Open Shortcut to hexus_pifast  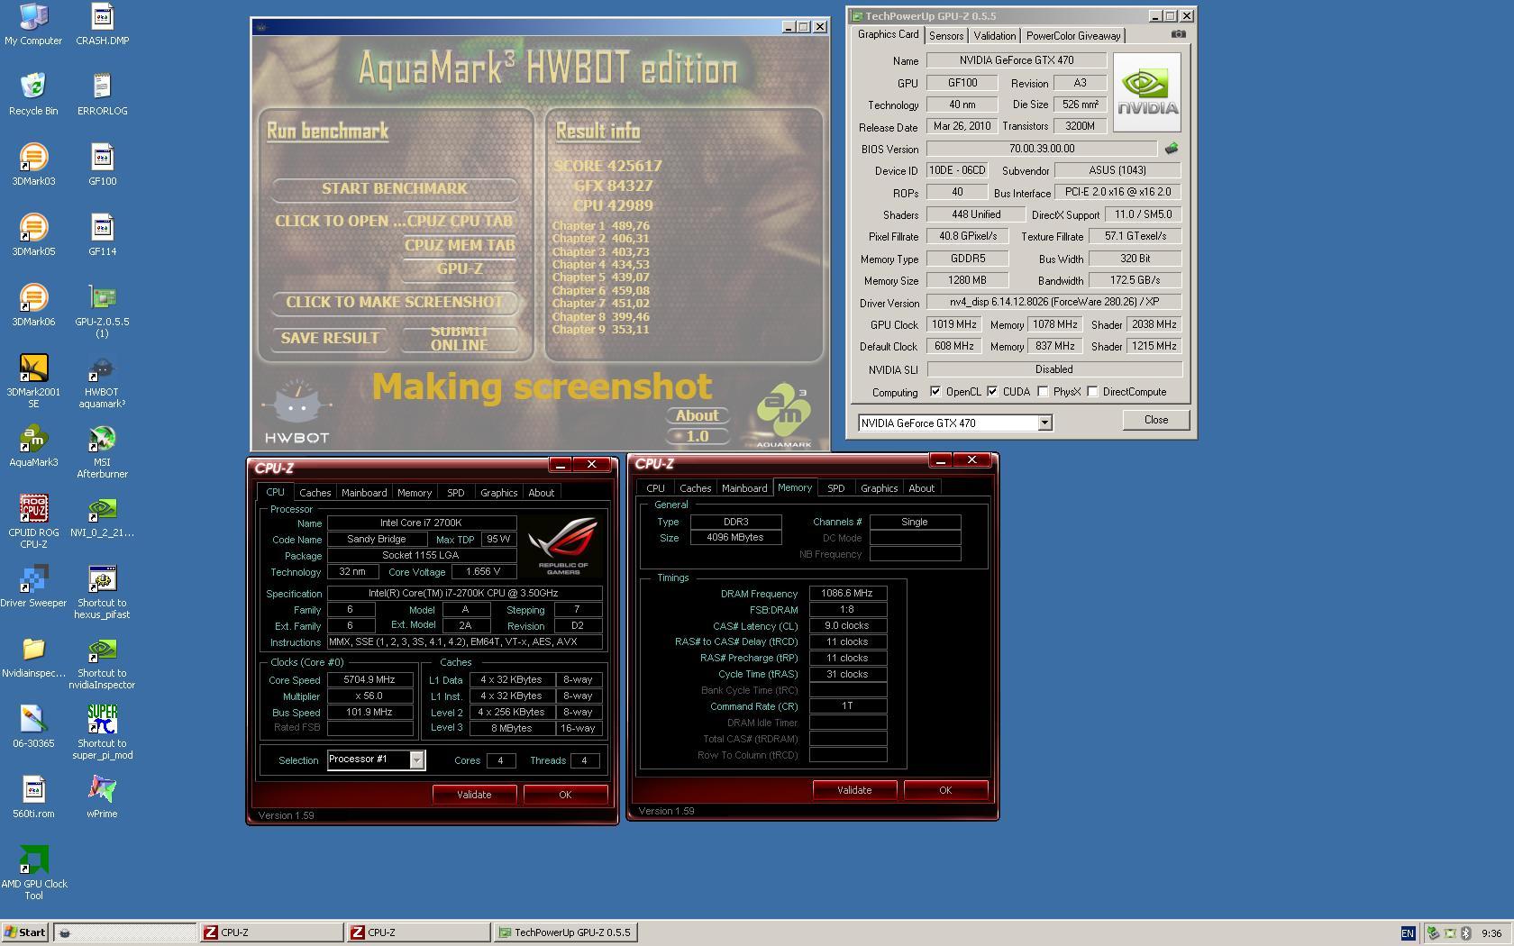(x=102, y=592)
